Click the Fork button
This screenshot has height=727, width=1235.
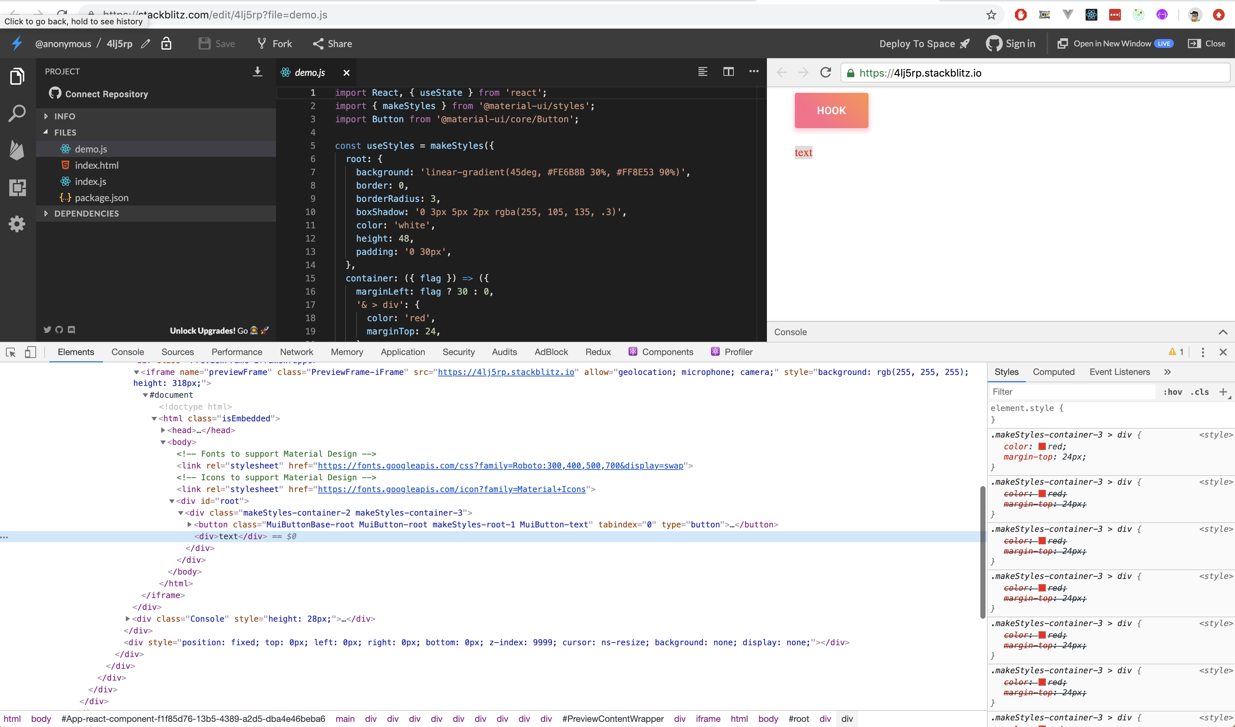[275, 44]
